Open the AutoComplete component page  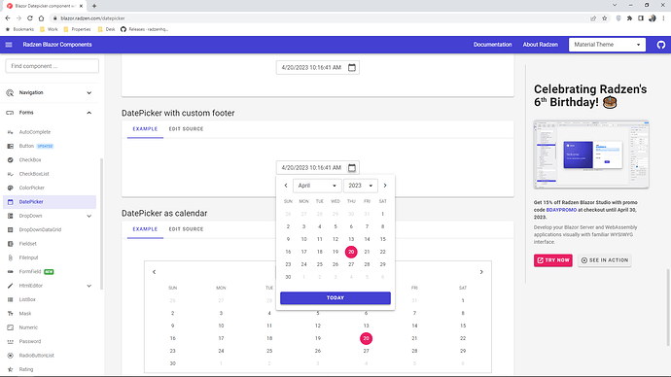35,132
